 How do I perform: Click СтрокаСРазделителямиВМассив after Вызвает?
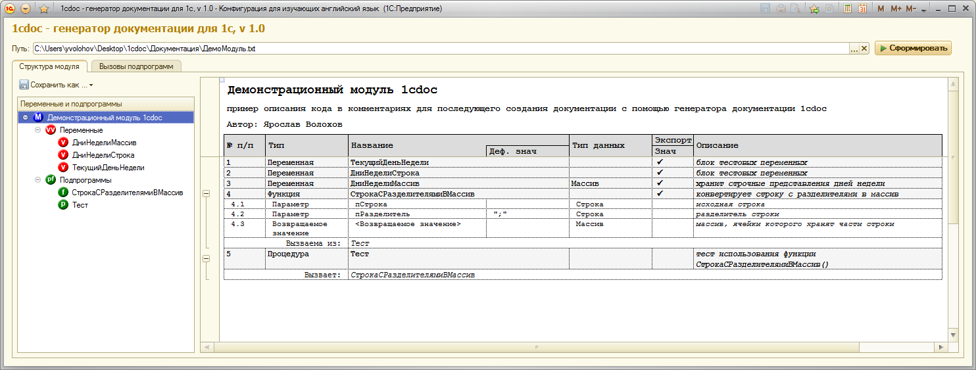point(412,275)
